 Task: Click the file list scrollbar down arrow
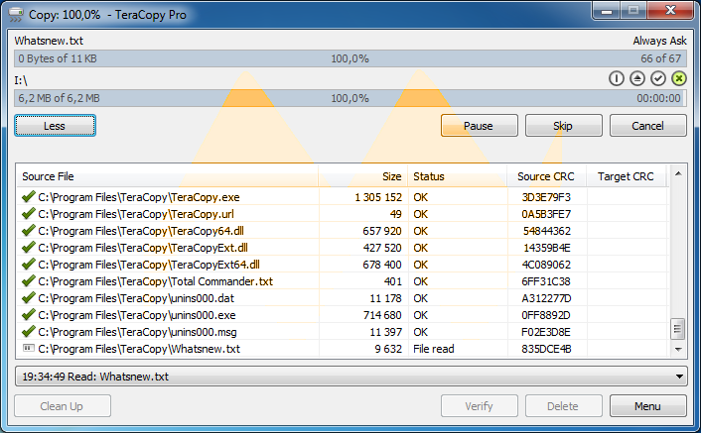[678, 349]
